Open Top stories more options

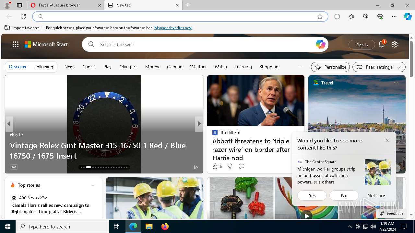[92, 185]
